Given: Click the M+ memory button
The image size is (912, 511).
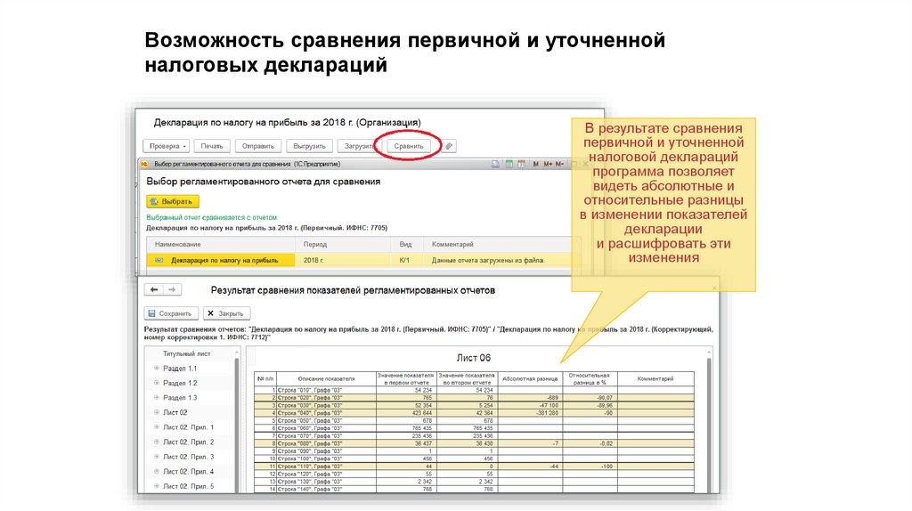Looking at the screenshot, I should pos(548,165).
